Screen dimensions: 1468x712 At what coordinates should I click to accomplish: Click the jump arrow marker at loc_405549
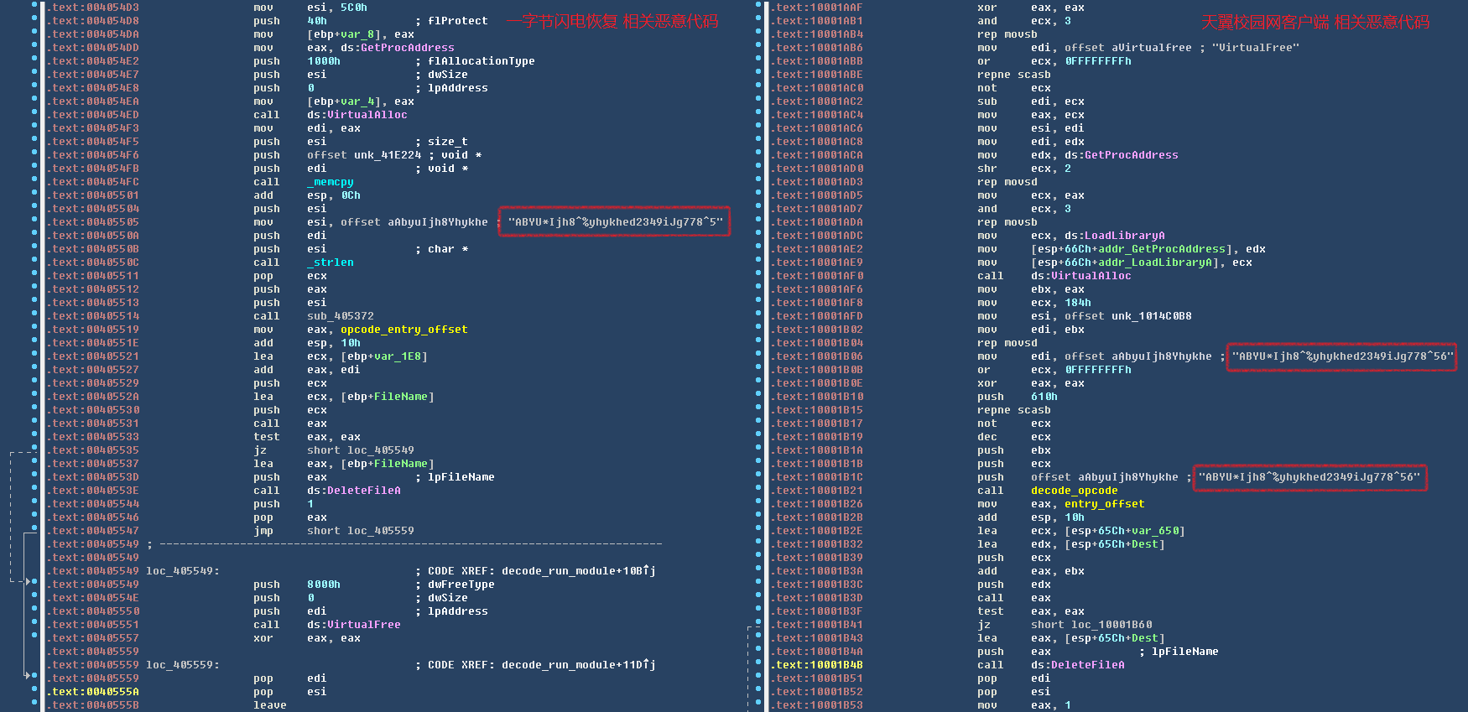(29, 581)
